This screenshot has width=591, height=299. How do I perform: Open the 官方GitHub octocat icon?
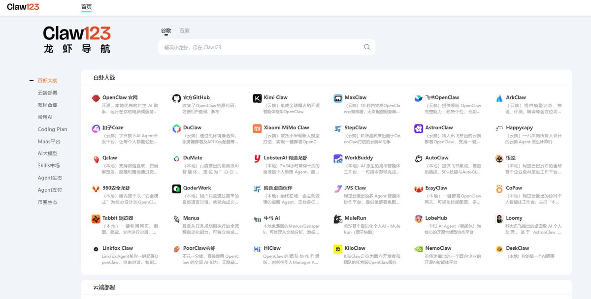point(176,98)
